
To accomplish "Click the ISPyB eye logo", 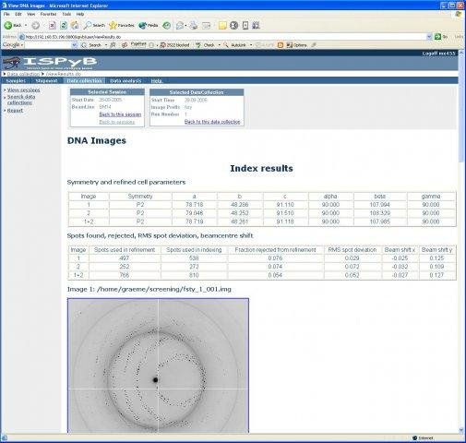I will (11, 64).
